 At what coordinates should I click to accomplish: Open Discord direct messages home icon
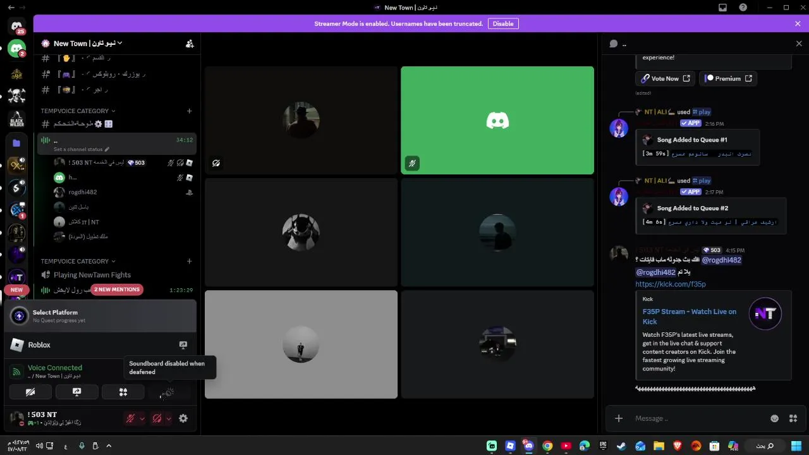click(16, 27)
